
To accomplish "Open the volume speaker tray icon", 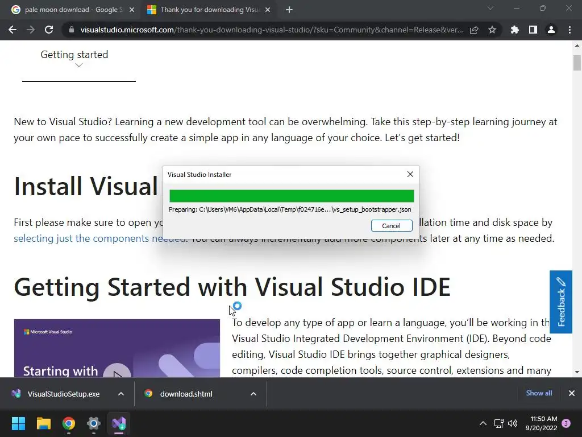I will click(x=513, y=423).
